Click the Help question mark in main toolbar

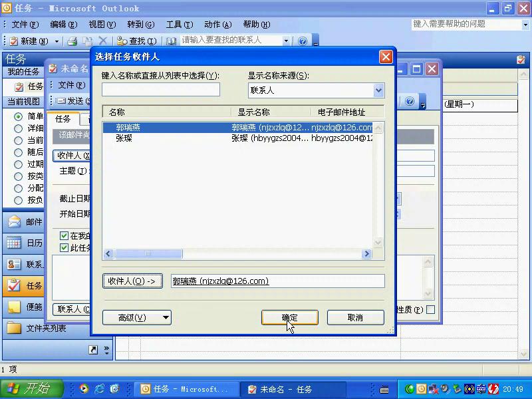point(303,41)
